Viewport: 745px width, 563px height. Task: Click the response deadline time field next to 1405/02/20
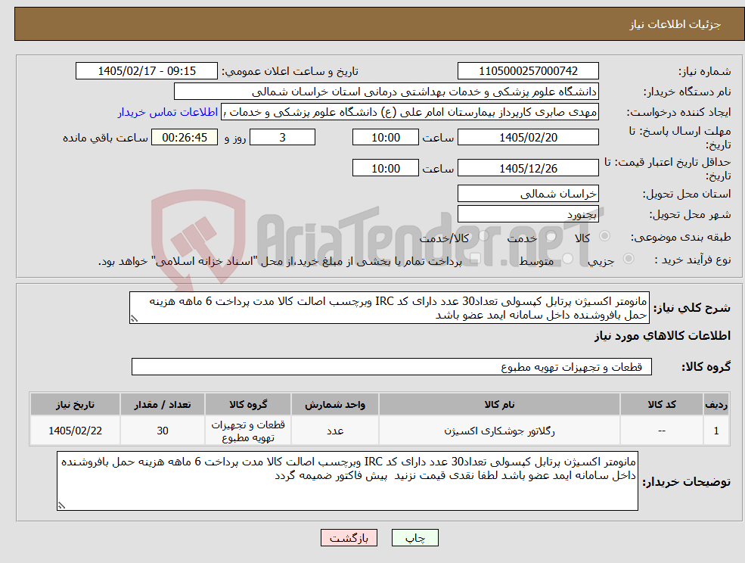(385, 138)
